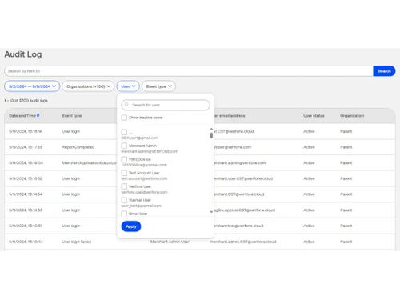This screenshot has height=300, width=400.
Task: Click the merchant.test@verifone.cloud email cell
Action: (238, 226)
